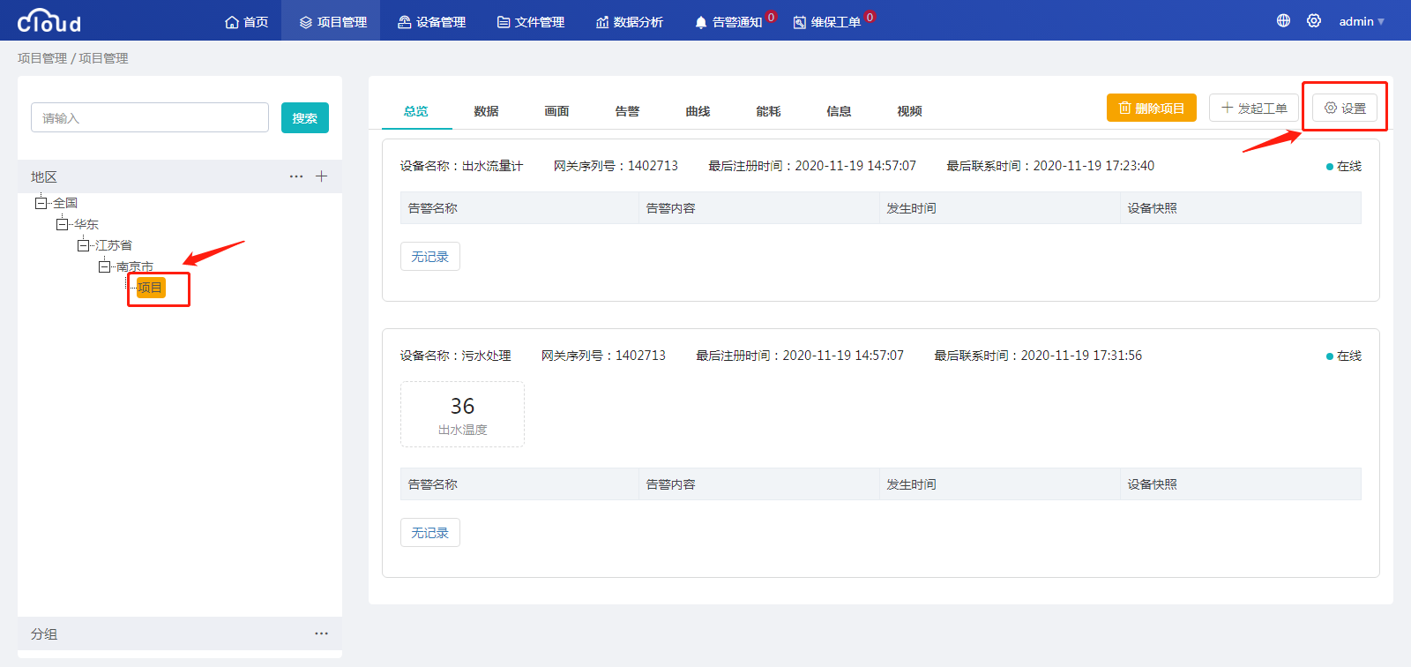Open the 文件管理 menu
The image size is (1411, 667).
(530, 21)
